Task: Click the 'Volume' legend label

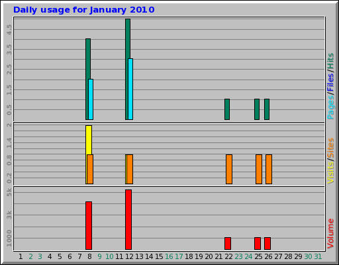Action: point(330,233)
